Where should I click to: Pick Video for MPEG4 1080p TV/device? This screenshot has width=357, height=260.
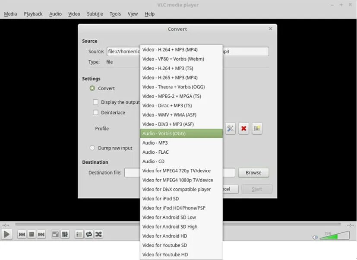point(181,180)
